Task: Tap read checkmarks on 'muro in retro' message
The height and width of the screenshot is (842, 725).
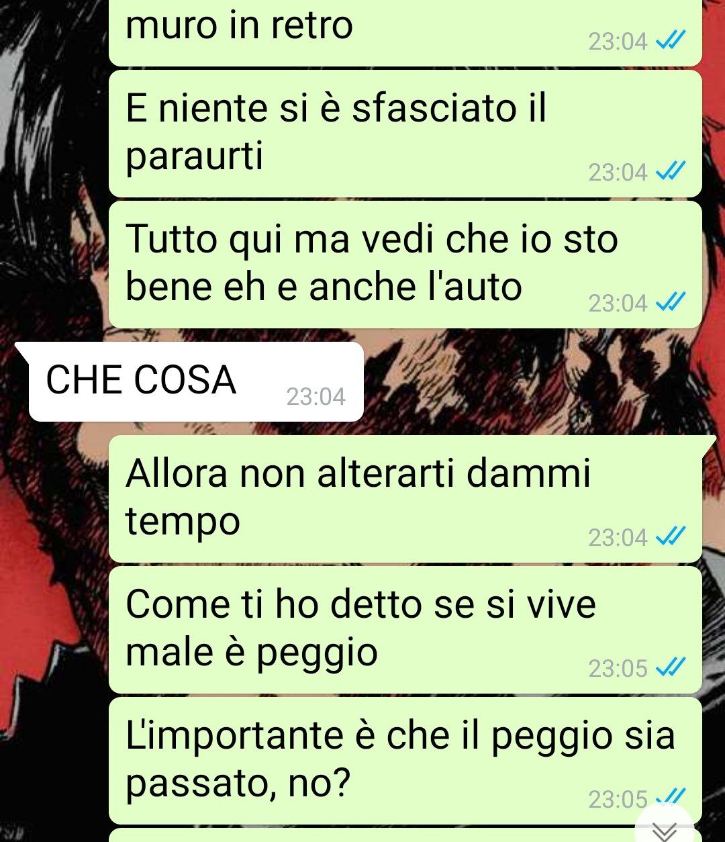Action: 670,42
